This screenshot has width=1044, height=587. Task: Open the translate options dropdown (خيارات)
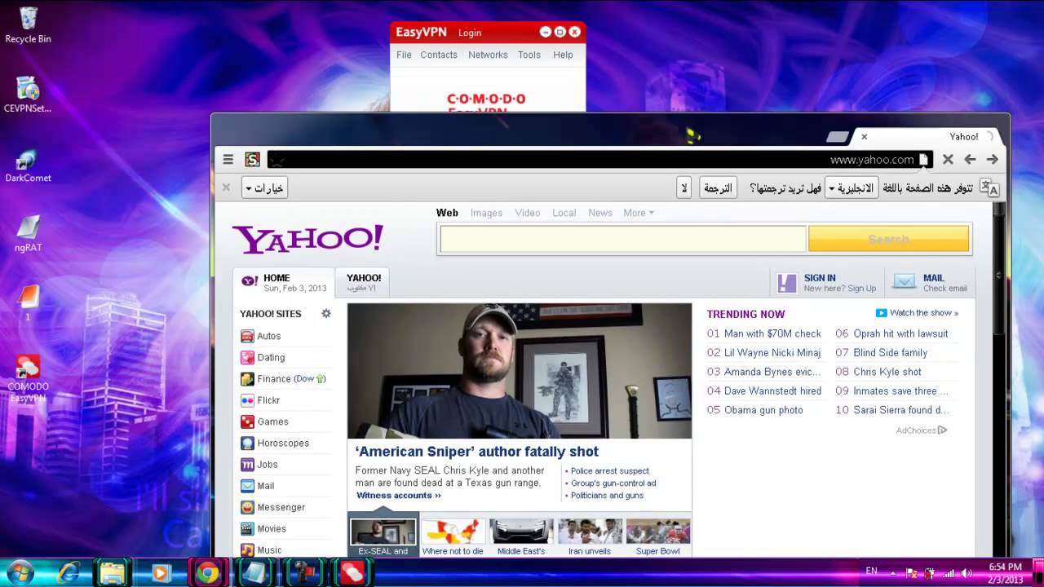(x=265, y=188)
